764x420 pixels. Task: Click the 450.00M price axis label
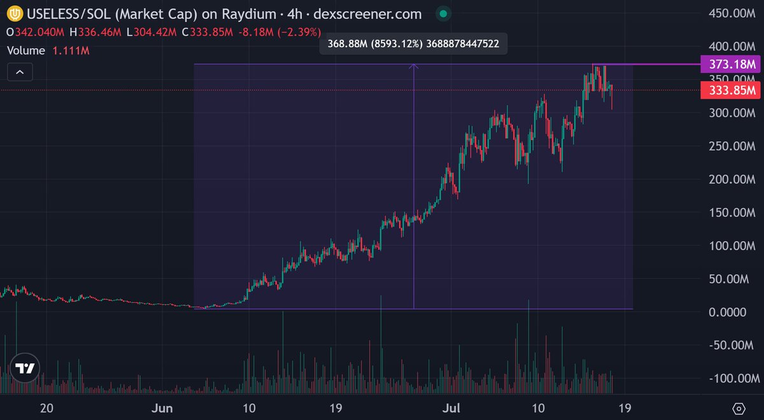(x=731, y=13)
